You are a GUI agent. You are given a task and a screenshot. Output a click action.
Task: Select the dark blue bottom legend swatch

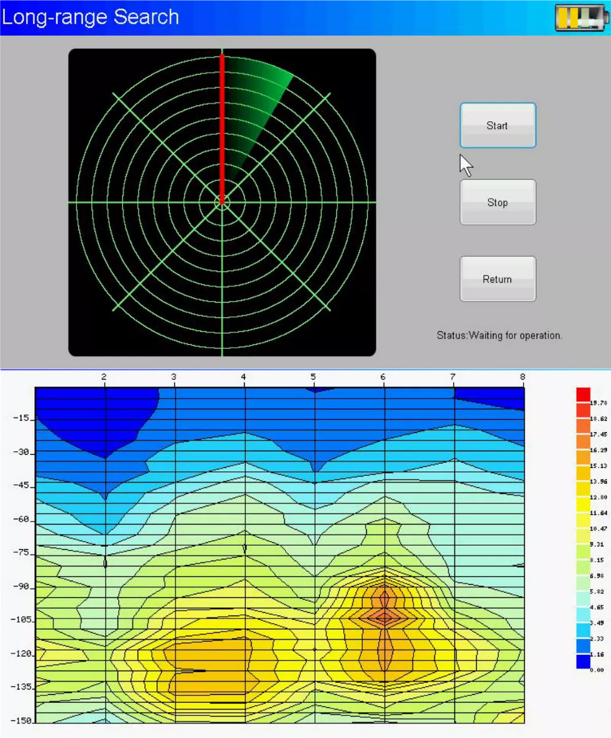(583, 661)
